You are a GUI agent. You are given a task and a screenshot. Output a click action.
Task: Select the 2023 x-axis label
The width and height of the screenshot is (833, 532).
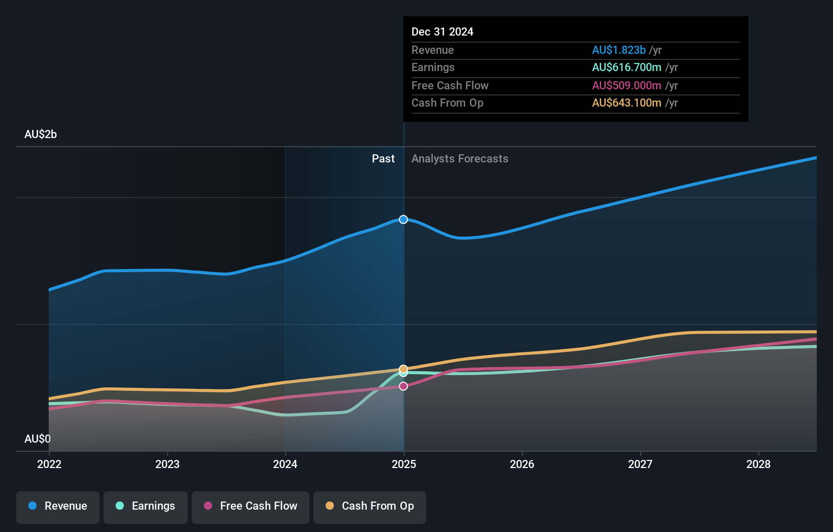(167, 464)
